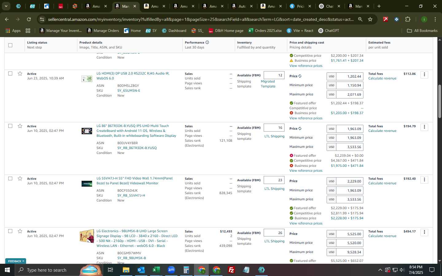Edit quantity field showing 23

(x=274, y=180)
